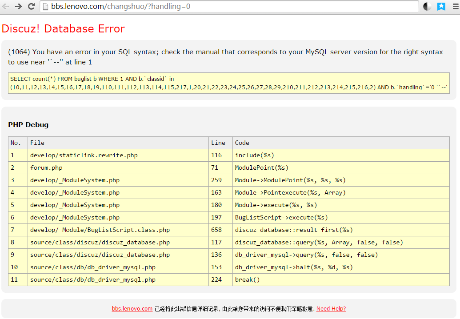Screen dimensions: 460x319
Task: Click line number 658 cell
Action: click(x=220, y=230)
